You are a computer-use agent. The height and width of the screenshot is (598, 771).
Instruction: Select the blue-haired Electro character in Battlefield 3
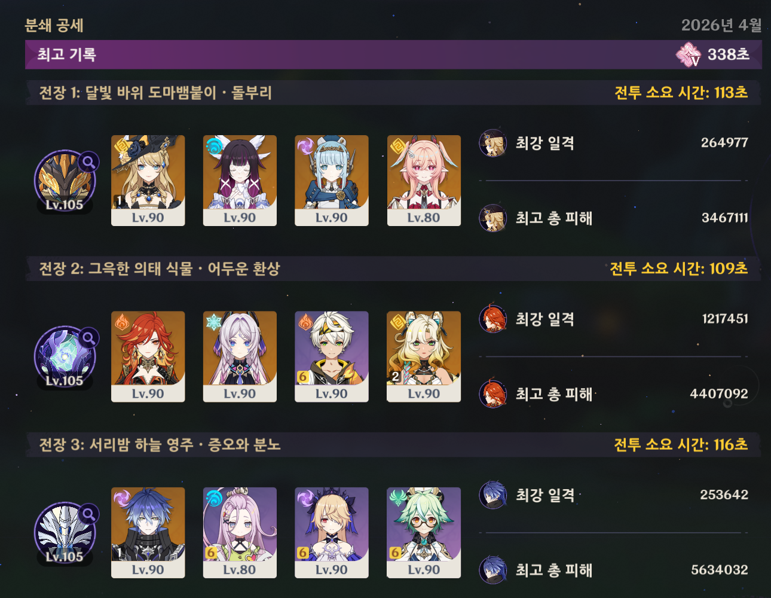[148, 533]
